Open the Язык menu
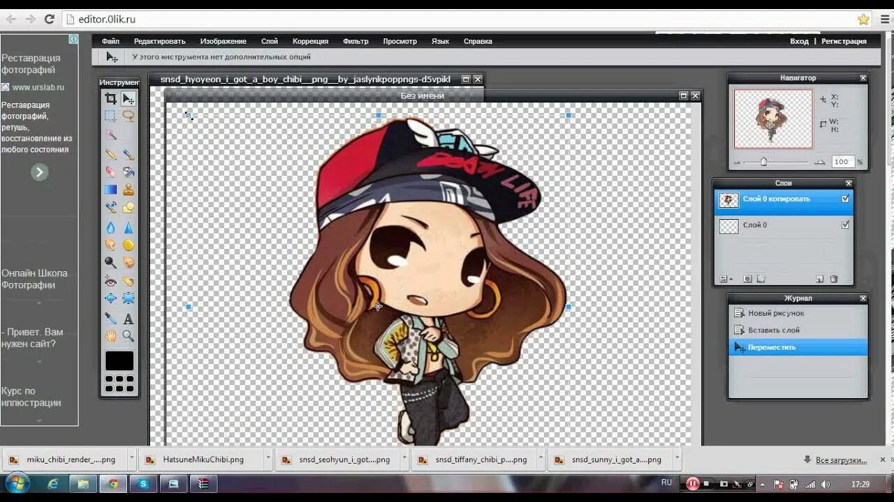Screen dimensions: 894x502 [440, 41]
